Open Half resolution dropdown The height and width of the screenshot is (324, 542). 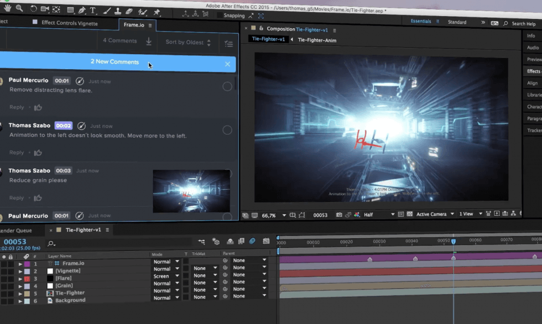379,215
